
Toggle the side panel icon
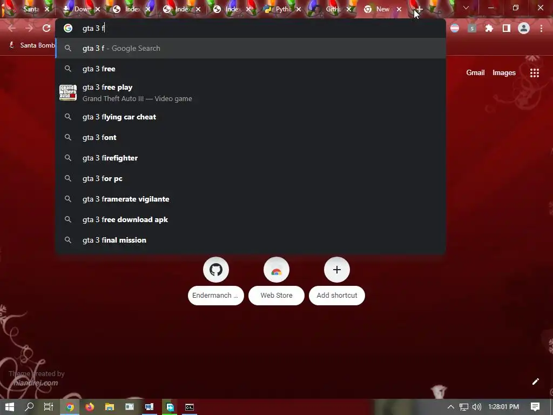click(x=506, y=28)
